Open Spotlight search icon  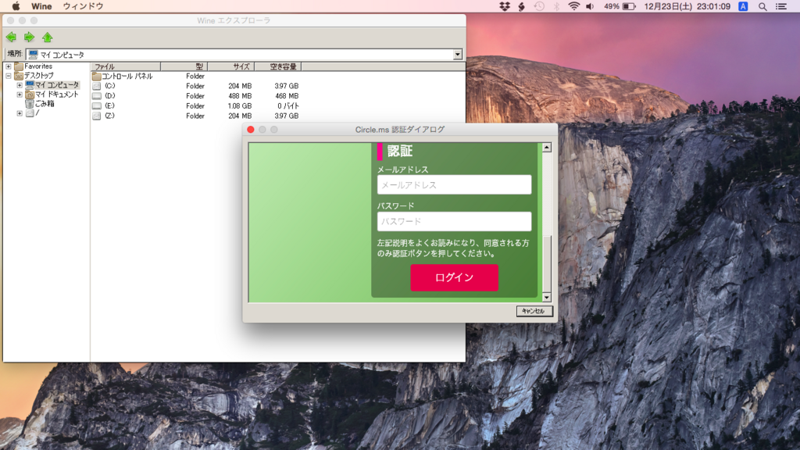[762, 6]
